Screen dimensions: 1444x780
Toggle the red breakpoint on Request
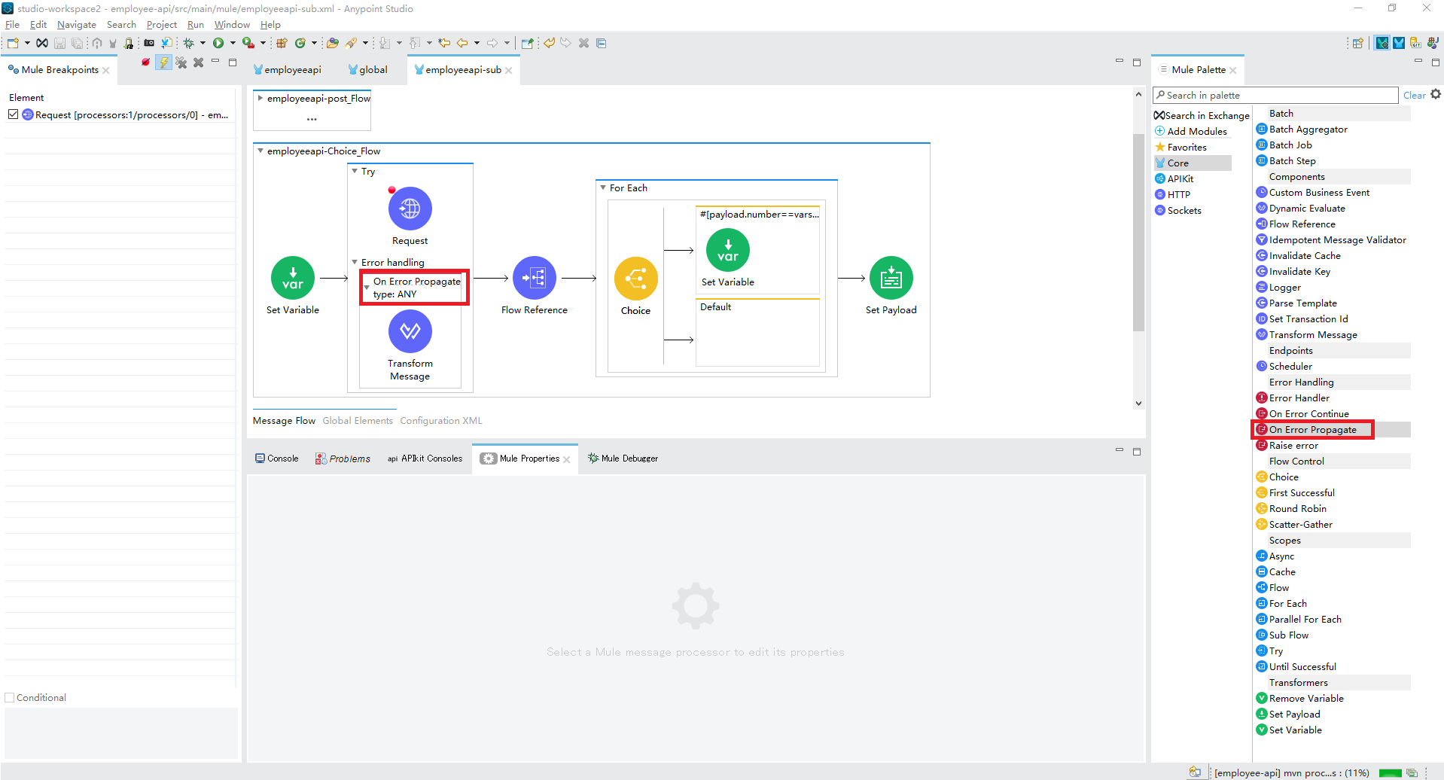pos(391,190)
